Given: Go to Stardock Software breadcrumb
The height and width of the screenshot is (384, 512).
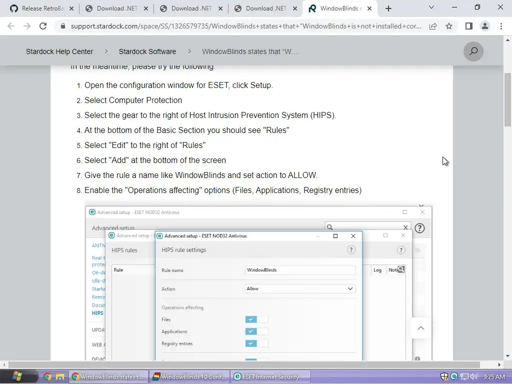Looking at the screenshot, I should [147, 51].
